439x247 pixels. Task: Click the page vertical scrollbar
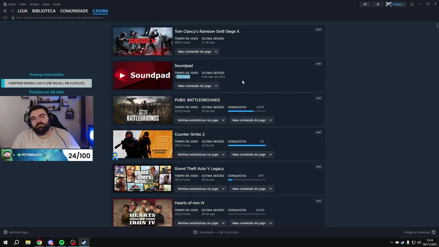tap(437, 25)
